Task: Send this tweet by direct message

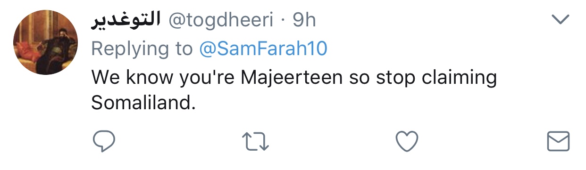Action: [x=558, y=141]
